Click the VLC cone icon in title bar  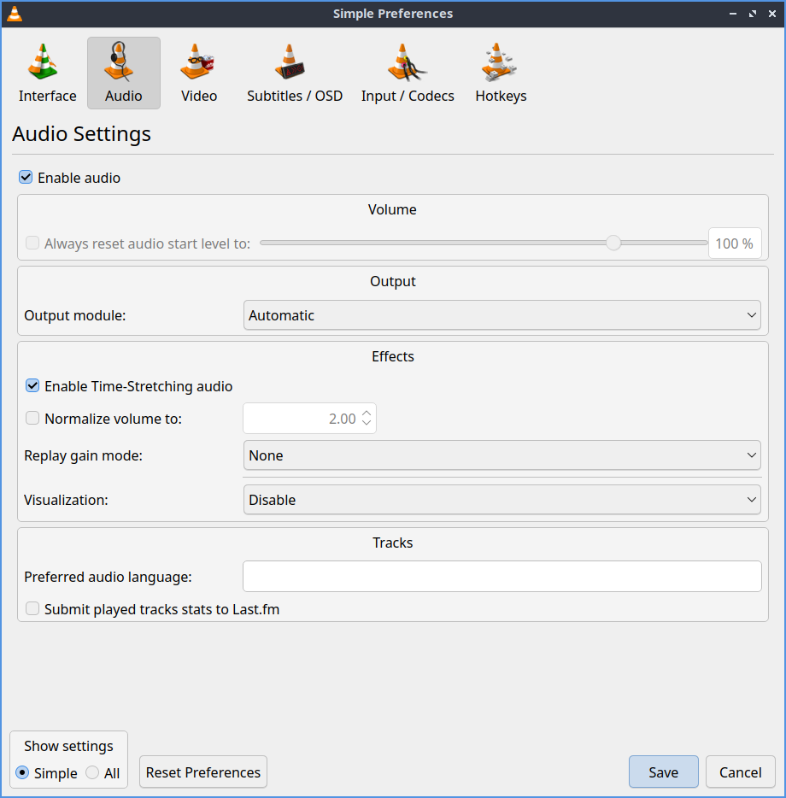click(15, 14)
